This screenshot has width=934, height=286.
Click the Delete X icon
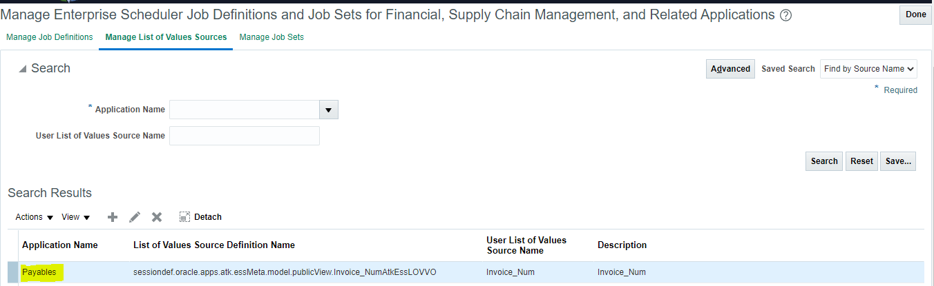[157, 217]
